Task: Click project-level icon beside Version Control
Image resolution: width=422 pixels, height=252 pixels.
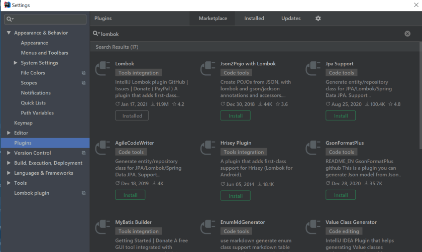Action: pos(84,153)
